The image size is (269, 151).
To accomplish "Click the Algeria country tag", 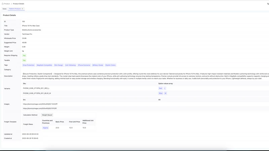I will pos(45,128).
